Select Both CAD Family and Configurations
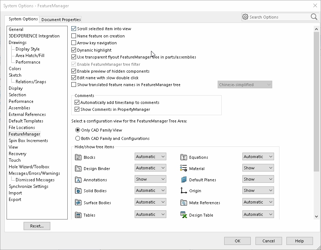Screen dimensions: 321x250 pos(78,138)
